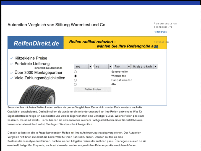Click the 'Über 3000 Montagepartner' text
The height and width of the screenshot is (151, 201).
click(x=38, y=73)
